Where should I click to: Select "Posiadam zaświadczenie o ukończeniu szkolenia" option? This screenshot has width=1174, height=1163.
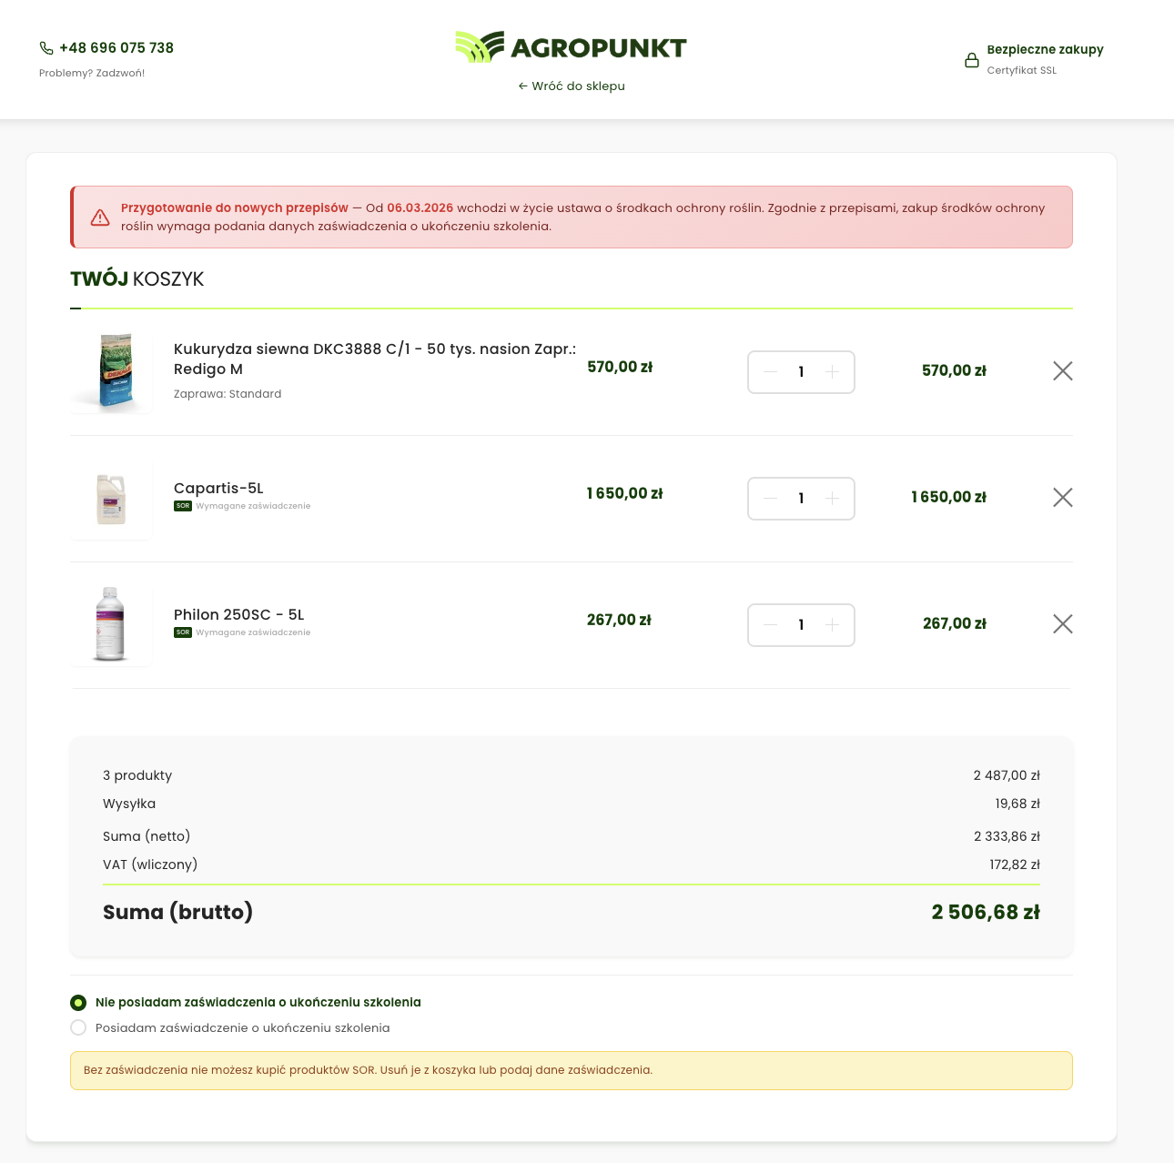(78, 1027)
